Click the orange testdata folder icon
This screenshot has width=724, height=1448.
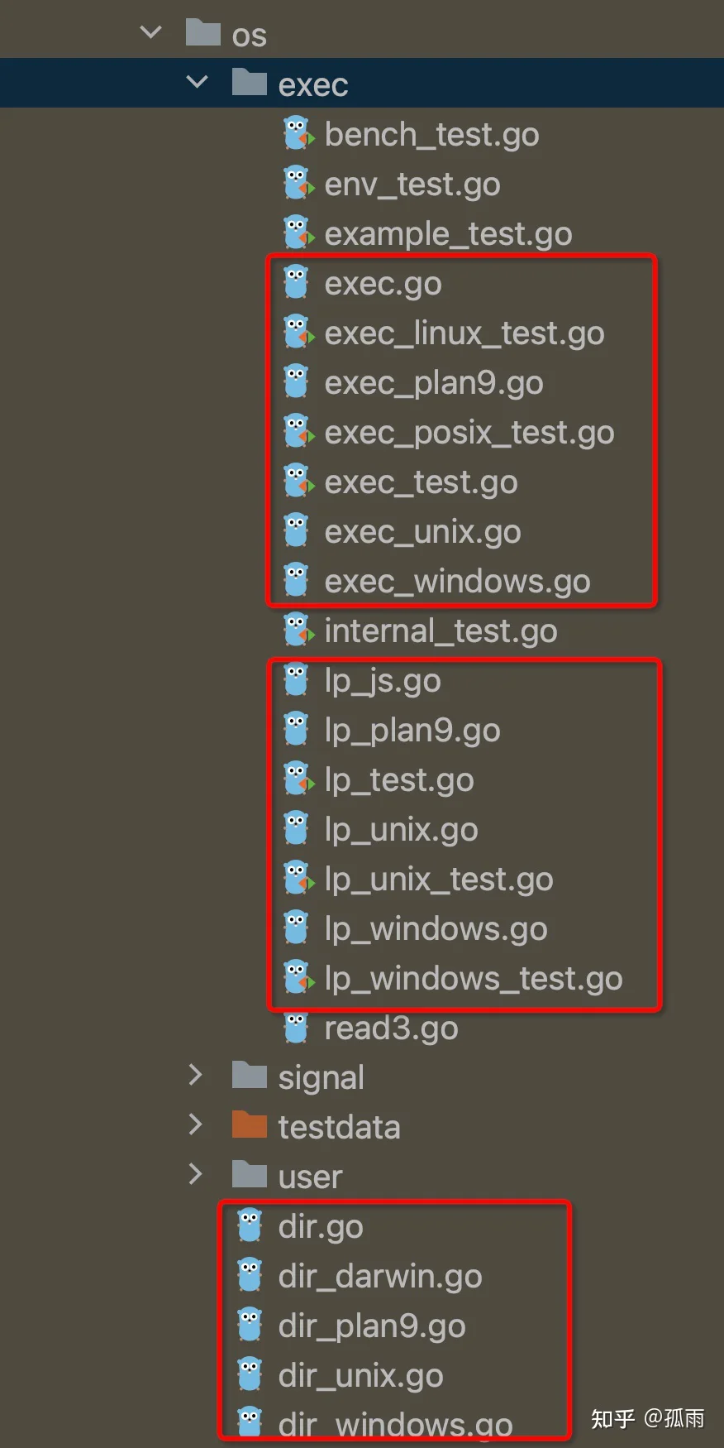point(249,1125)
